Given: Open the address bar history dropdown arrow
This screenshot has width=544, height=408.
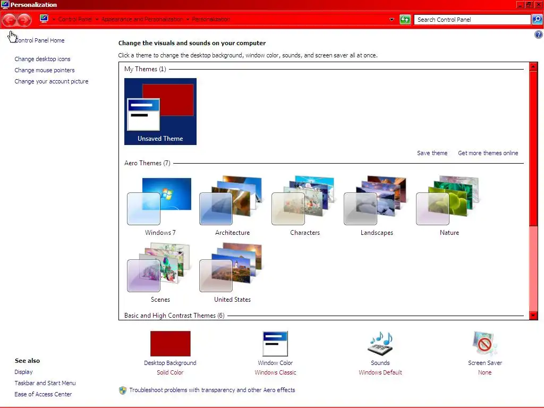Looking at the screenshot, I should [392, 20].
